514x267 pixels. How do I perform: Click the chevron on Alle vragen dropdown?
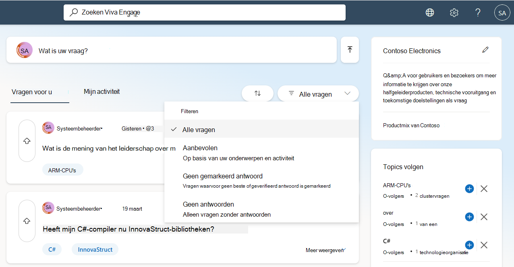pos(348,93)
